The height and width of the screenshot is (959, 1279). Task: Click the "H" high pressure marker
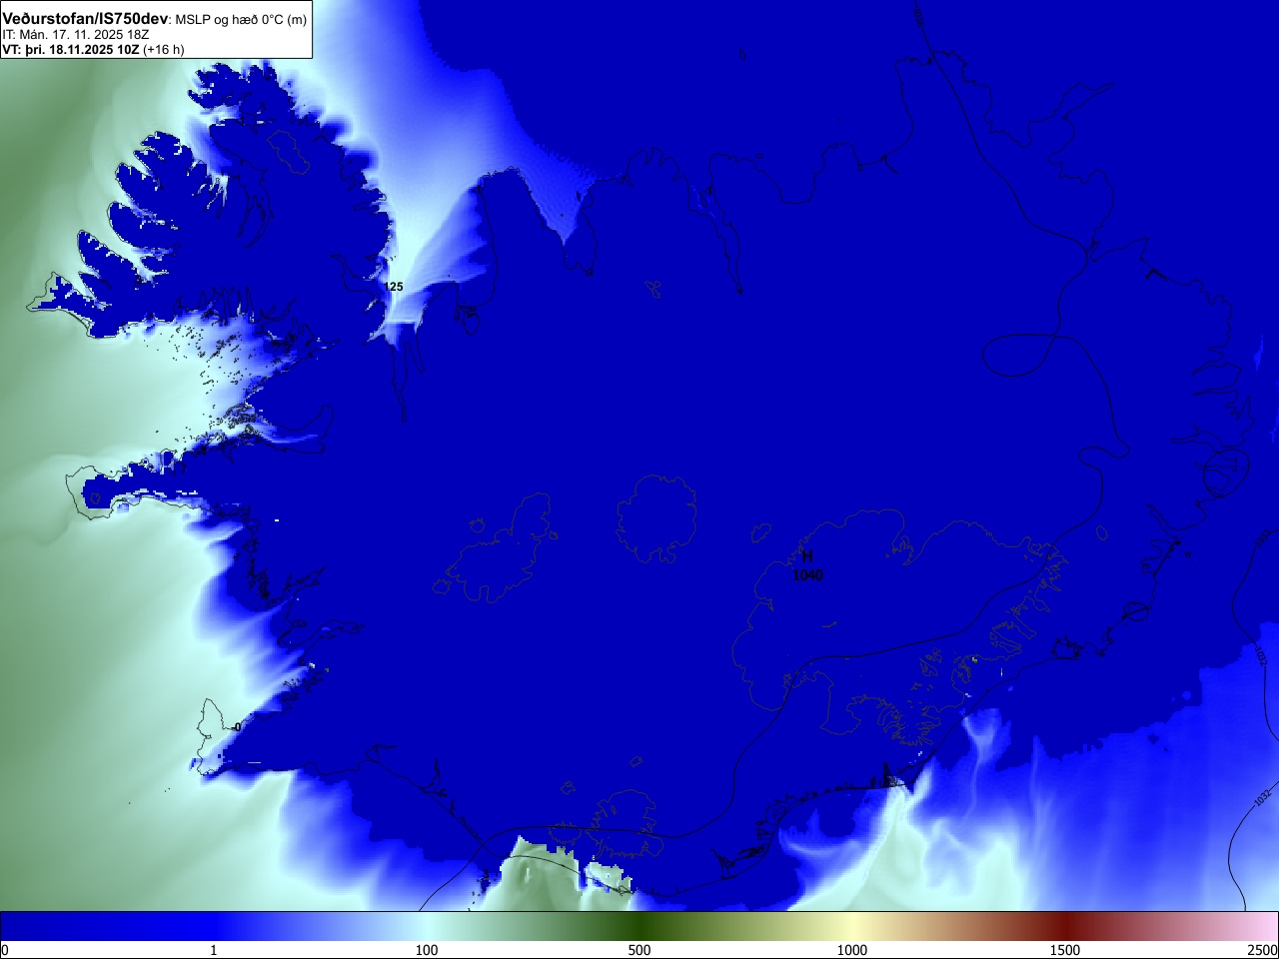click(807, 556)
